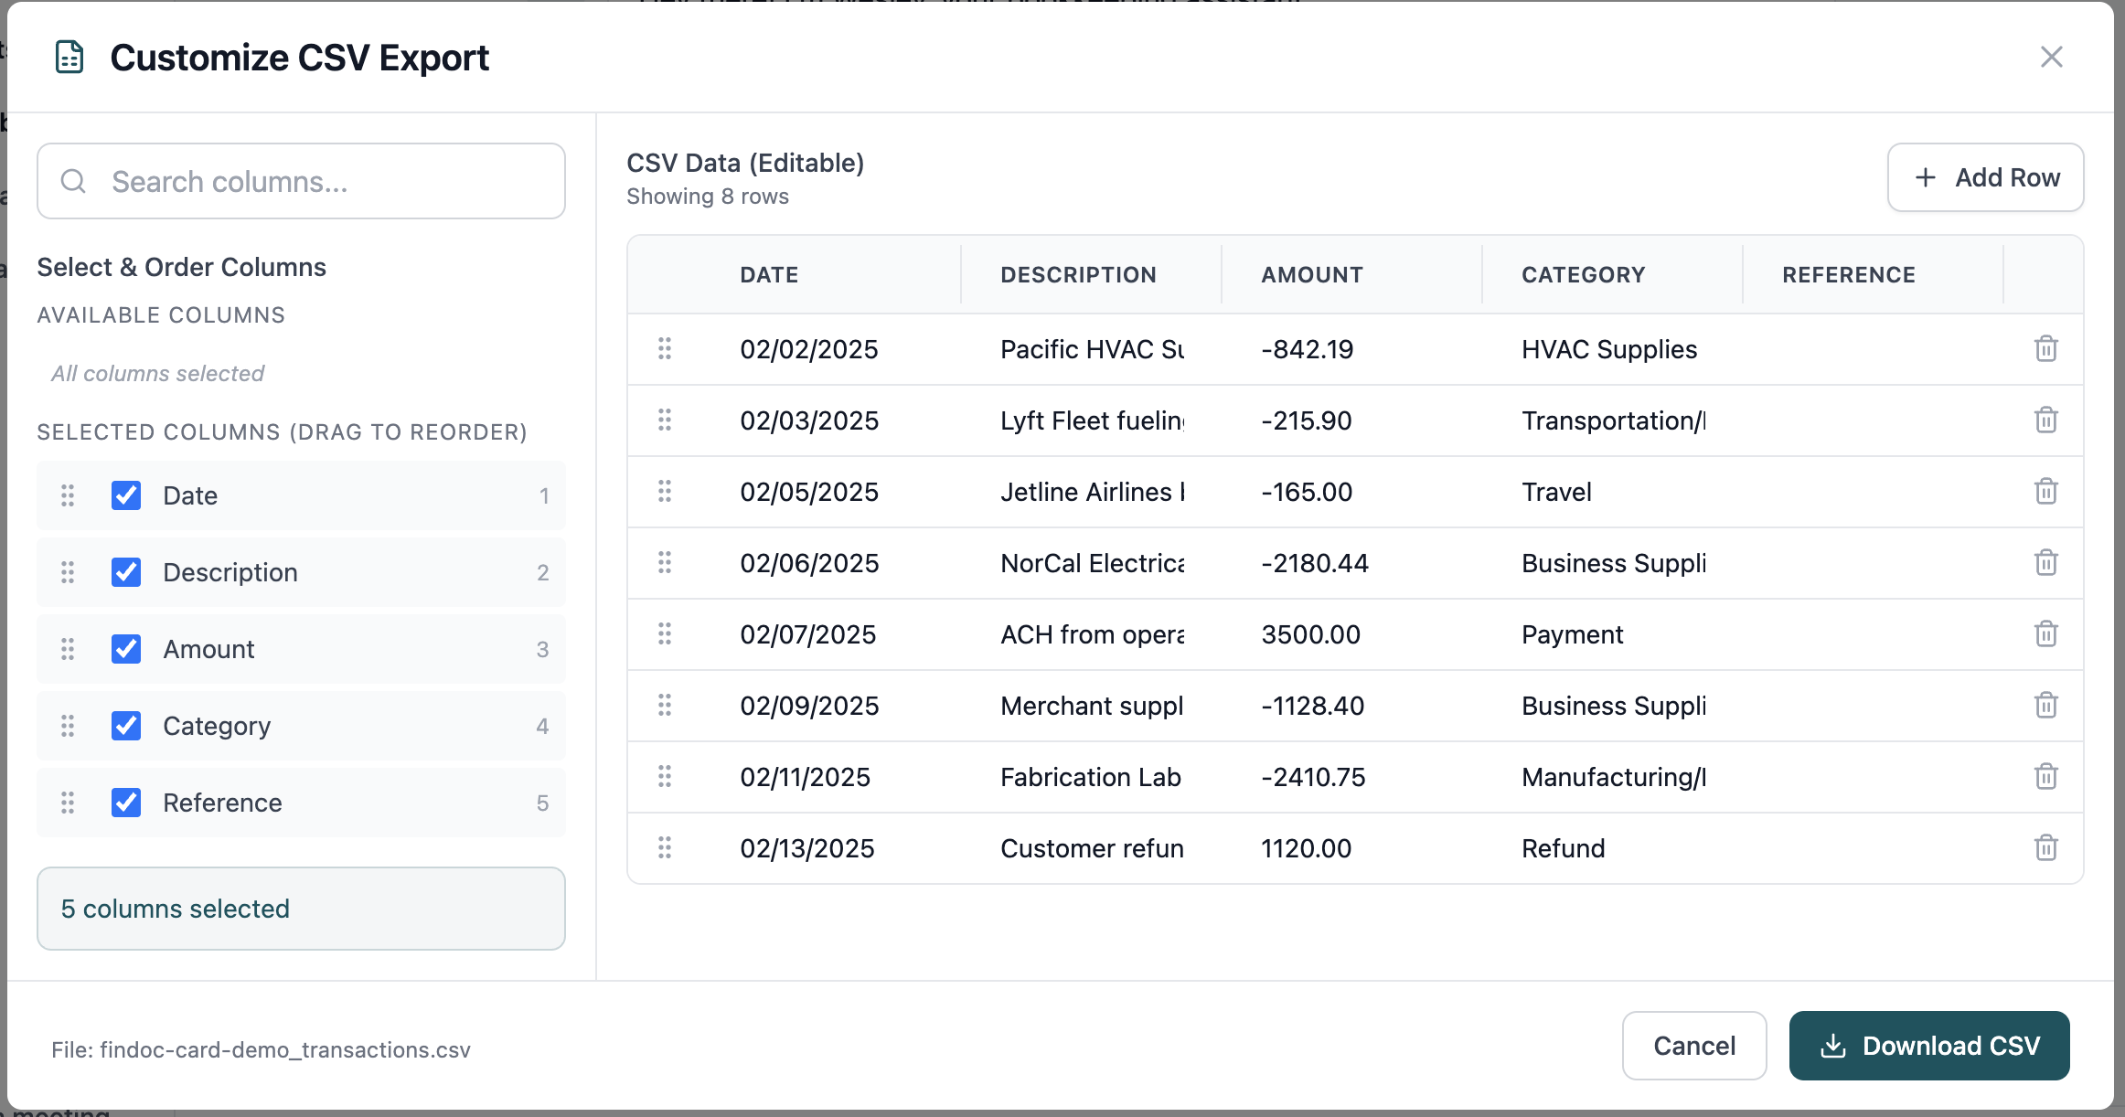The height and width of the screenshot is (1117, 2125).
Task: Uncheck the Date column checkbox
Action: [x=126, y=495]
